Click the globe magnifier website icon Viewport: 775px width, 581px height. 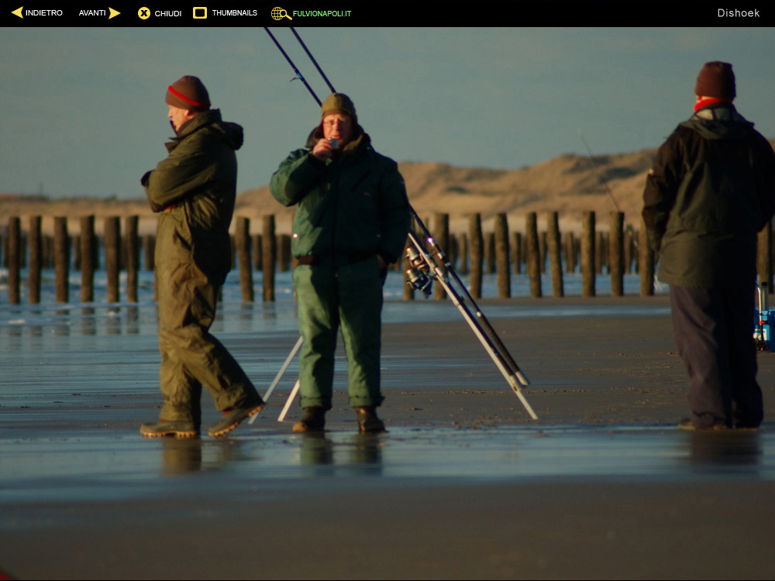(281, 13)
